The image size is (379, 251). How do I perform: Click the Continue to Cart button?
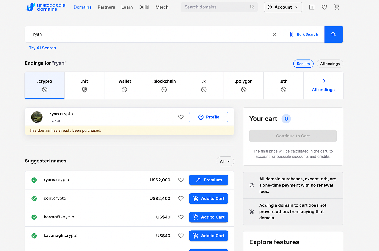pyautogui.click(x=293, y=136)
